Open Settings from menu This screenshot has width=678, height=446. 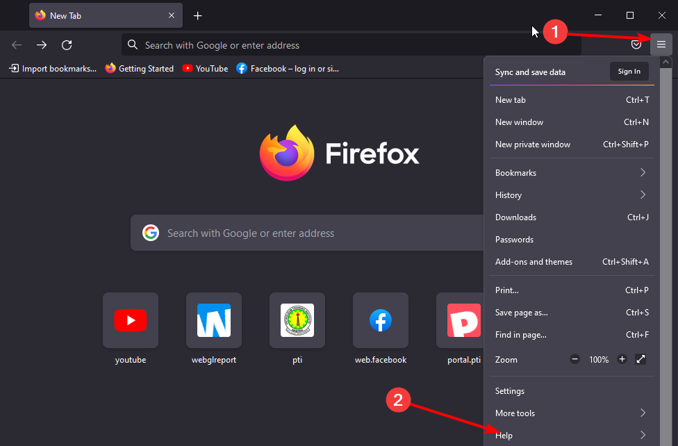pos(572,391)
